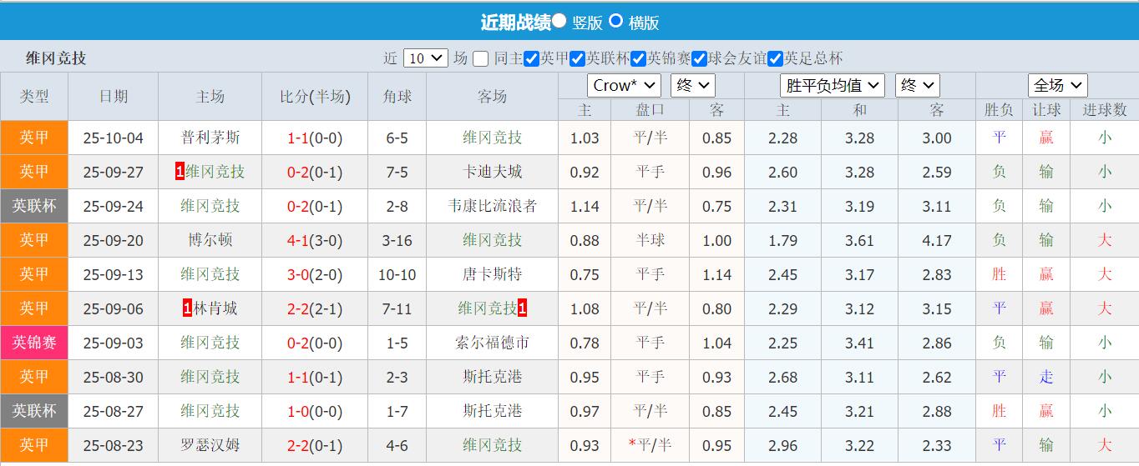Expand the Crow* odds company dropdown
The image size is (1139, 466).
click(624, 85)
